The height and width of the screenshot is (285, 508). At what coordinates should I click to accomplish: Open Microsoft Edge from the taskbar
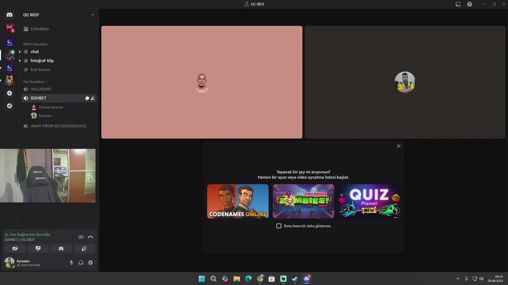pos(248,279)
